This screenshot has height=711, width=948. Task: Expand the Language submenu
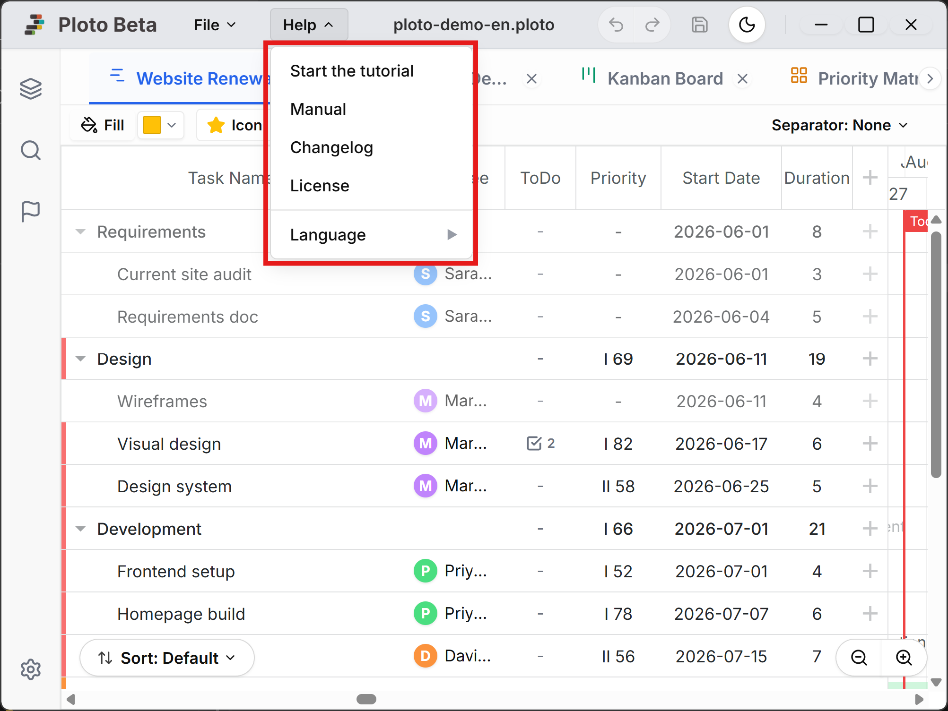(x=371, y=235)
